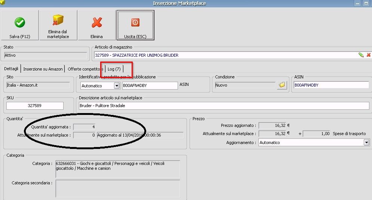Minimize the Inserzione Marketplace window
The image size is (372, 200).
click(x=357, y=3)
